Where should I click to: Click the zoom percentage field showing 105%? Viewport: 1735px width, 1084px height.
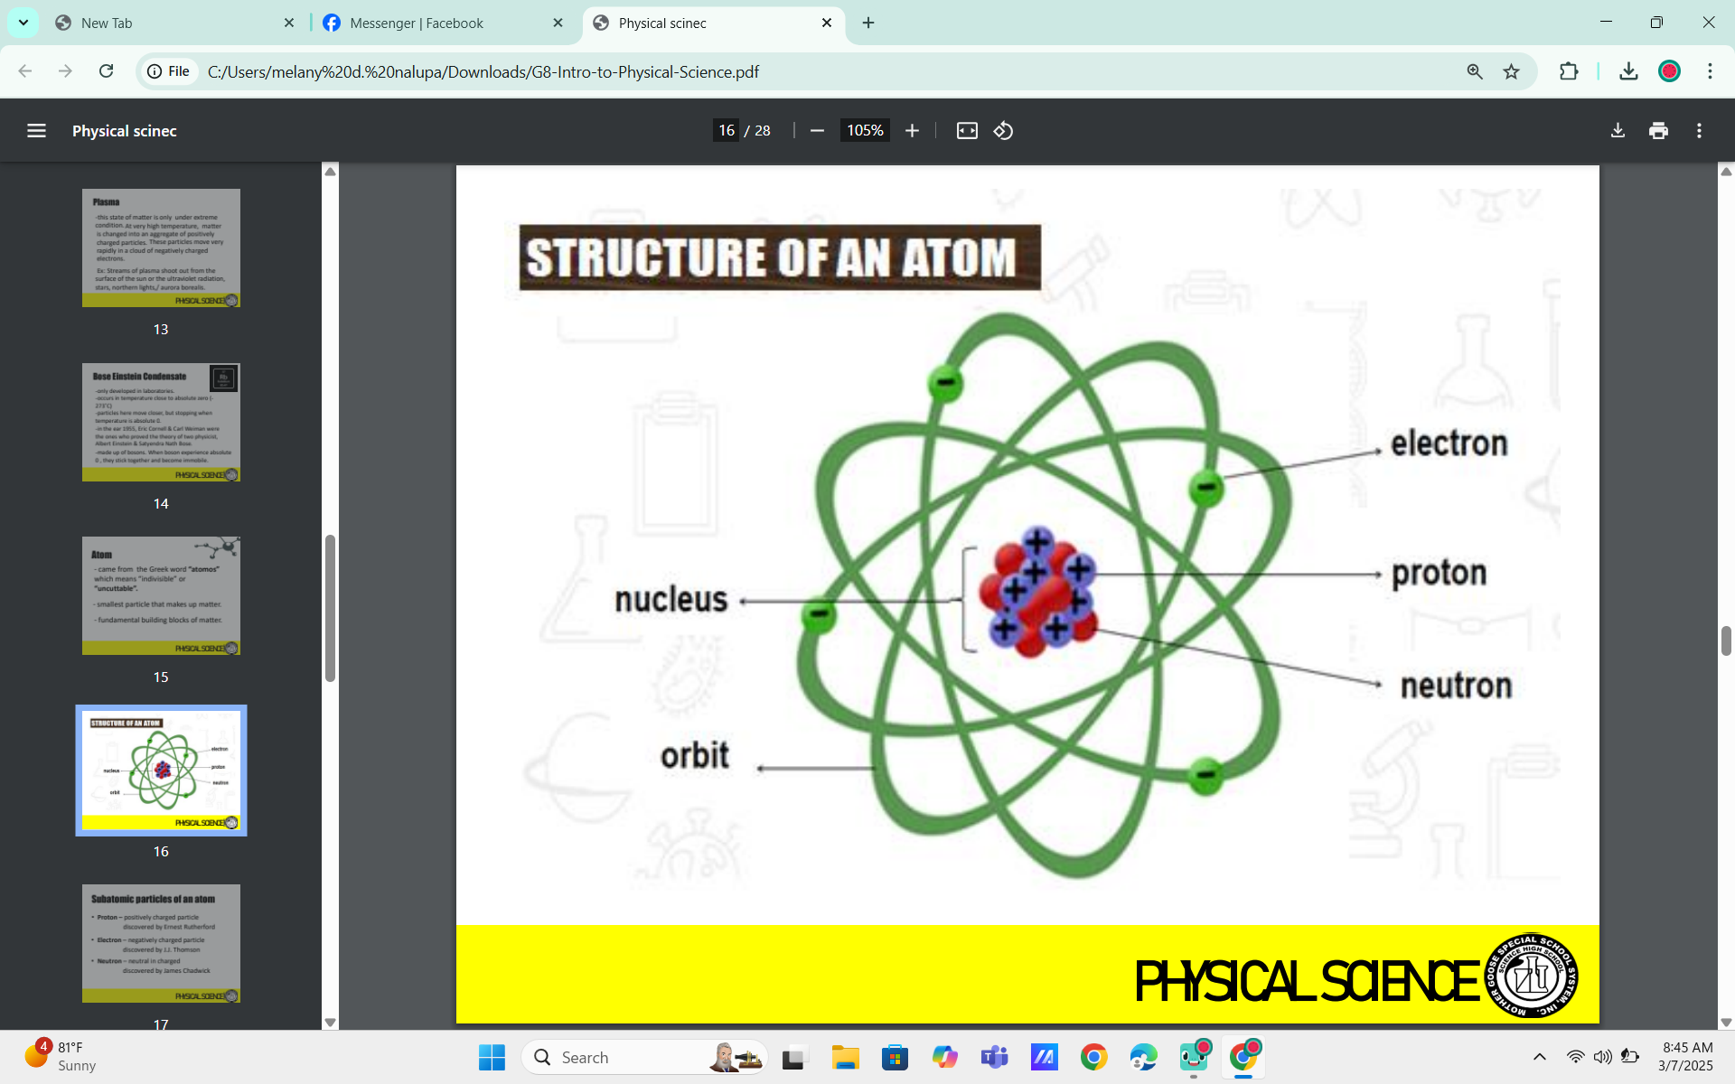pos(864,131)
